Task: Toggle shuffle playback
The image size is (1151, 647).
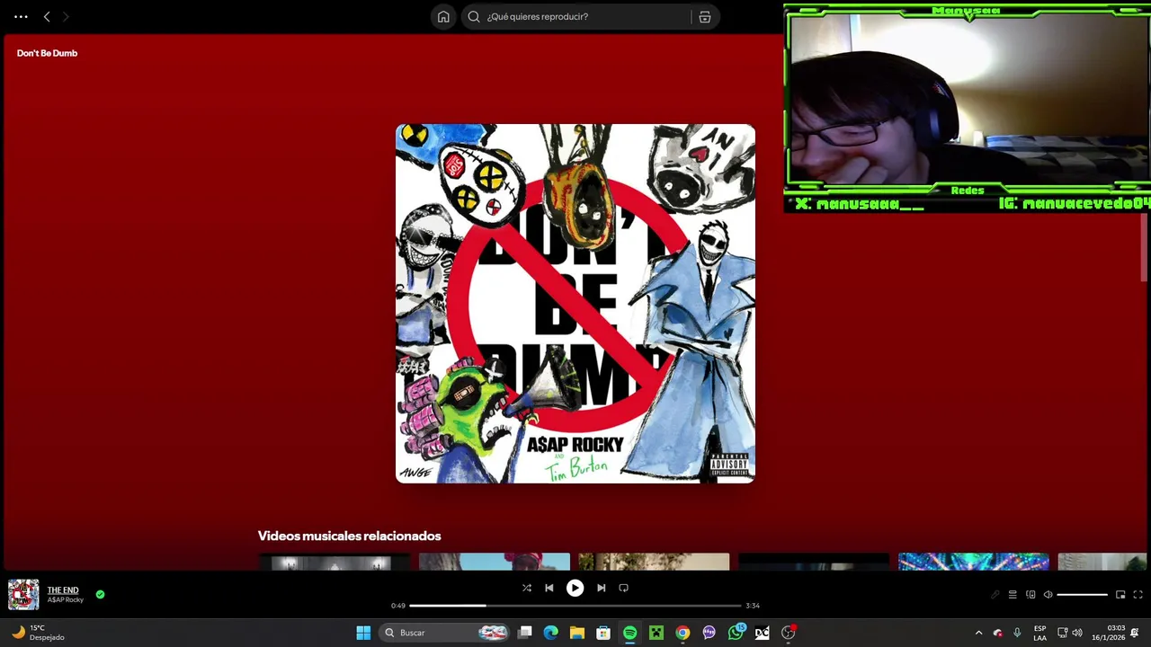Action: coord(527,588)
